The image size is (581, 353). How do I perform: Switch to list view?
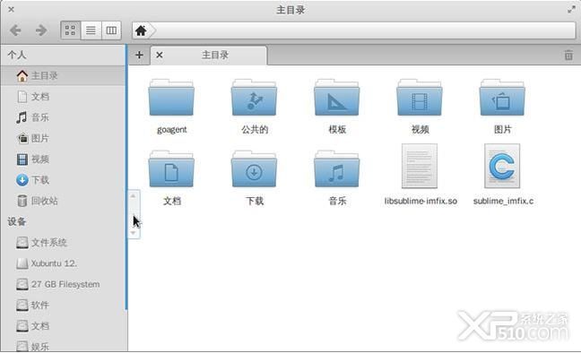(91, 30)
